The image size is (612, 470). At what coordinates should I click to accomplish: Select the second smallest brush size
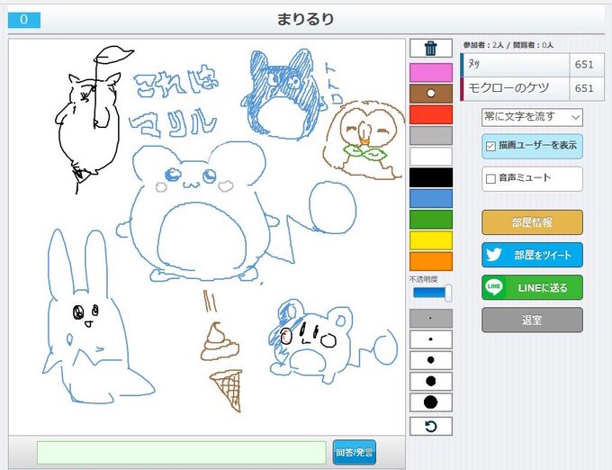click(x=430, y=339)
